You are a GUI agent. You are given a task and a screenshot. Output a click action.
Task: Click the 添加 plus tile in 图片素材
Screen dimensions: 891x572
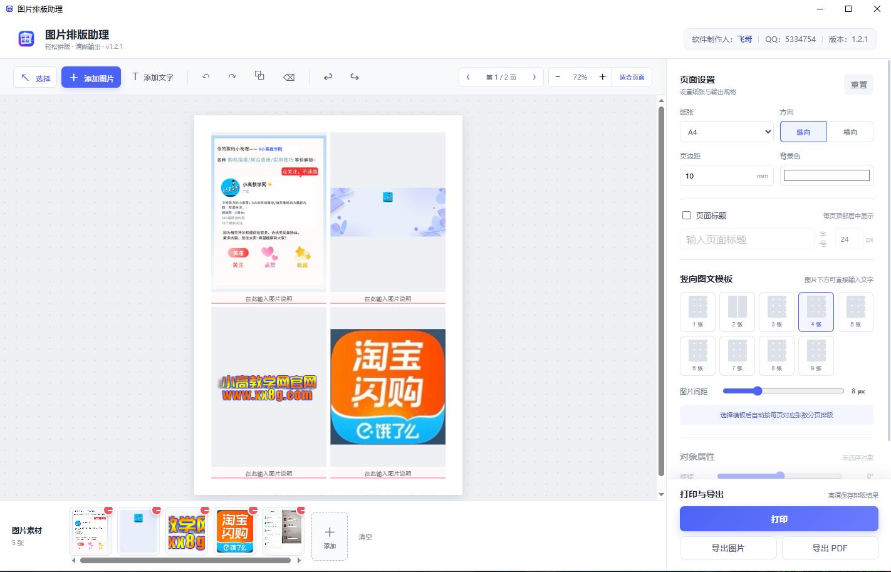coord(330,536)
